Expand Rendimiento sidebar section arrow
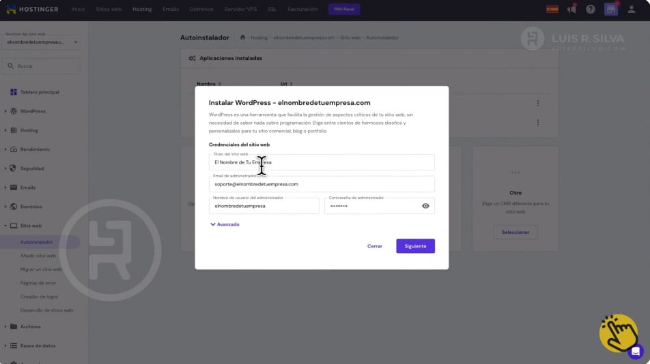 click(5, 149)
